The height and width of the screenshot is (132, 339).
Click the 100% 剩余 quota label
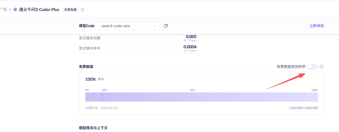94,79
